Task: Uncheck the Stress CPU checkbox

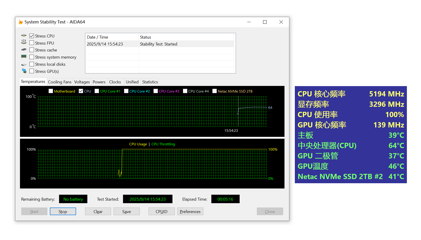Action: [32, 36]
